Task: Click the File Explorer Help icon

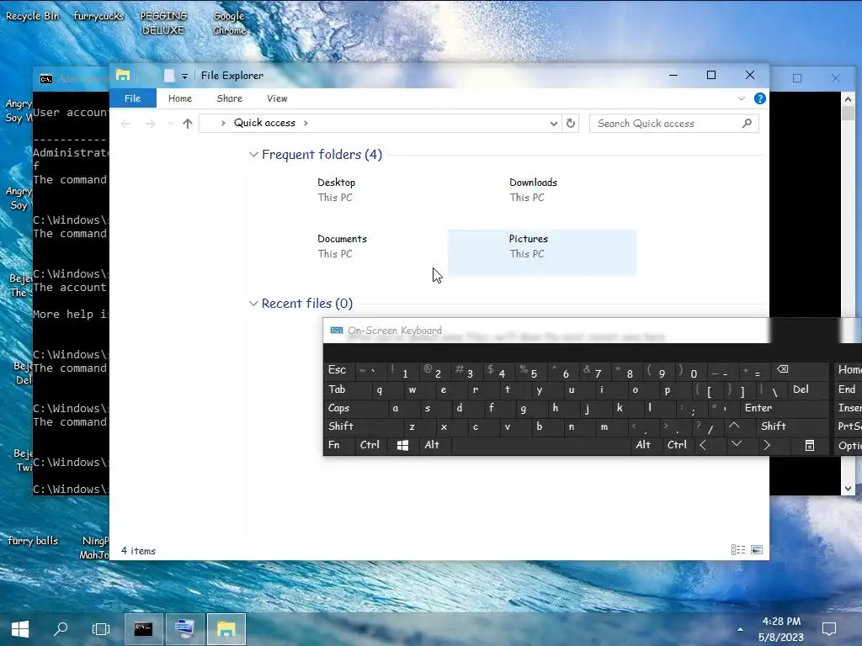Action: [760, 98]
